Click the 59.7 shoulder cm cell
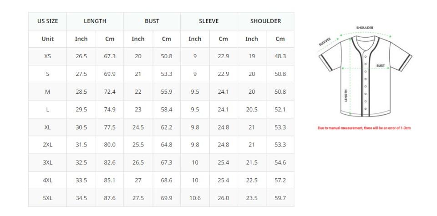 pyautogui.click(x=280, y=198)
